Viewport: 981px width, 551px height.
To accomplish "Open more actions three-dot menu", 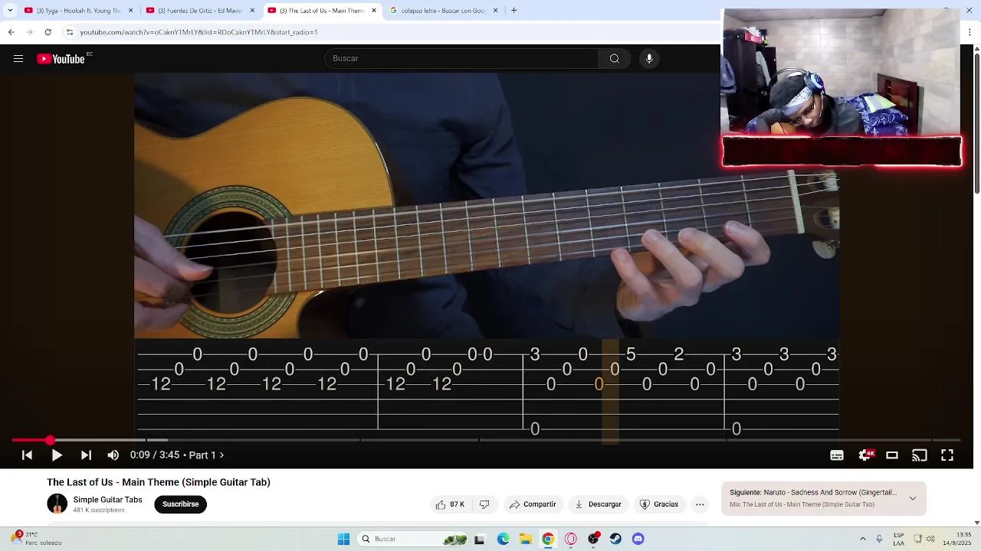I will point(700,504).
